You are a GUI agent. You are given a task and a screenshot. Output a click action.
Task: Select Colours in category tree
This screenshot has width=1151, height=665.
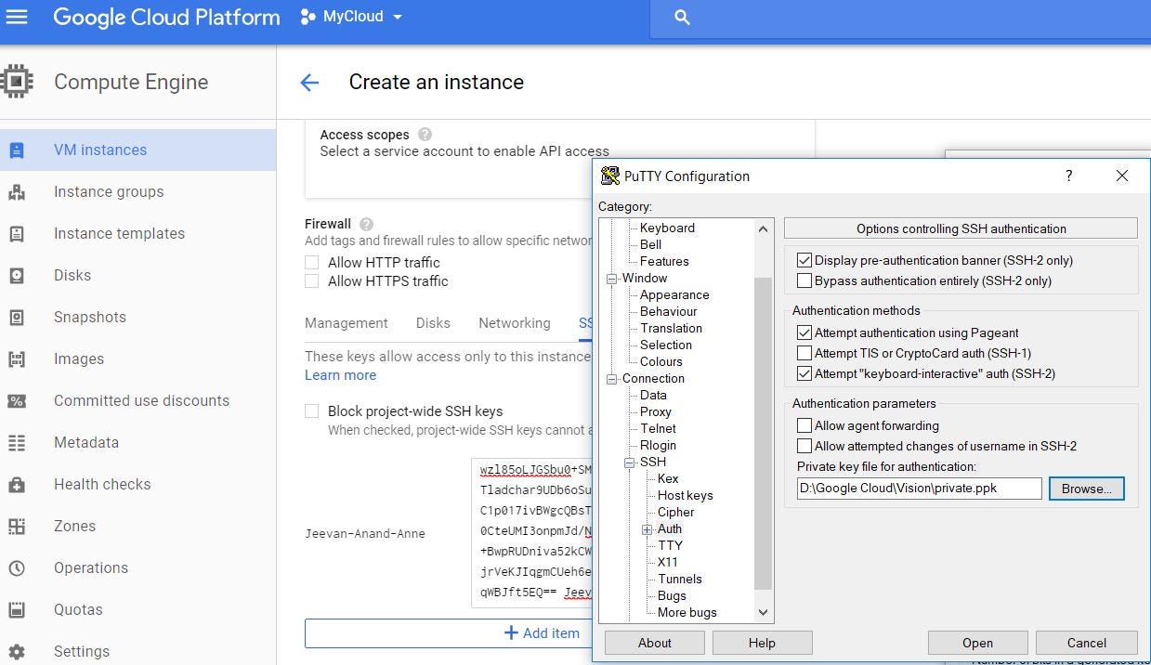pyautogui.click(x=661, y=362)
